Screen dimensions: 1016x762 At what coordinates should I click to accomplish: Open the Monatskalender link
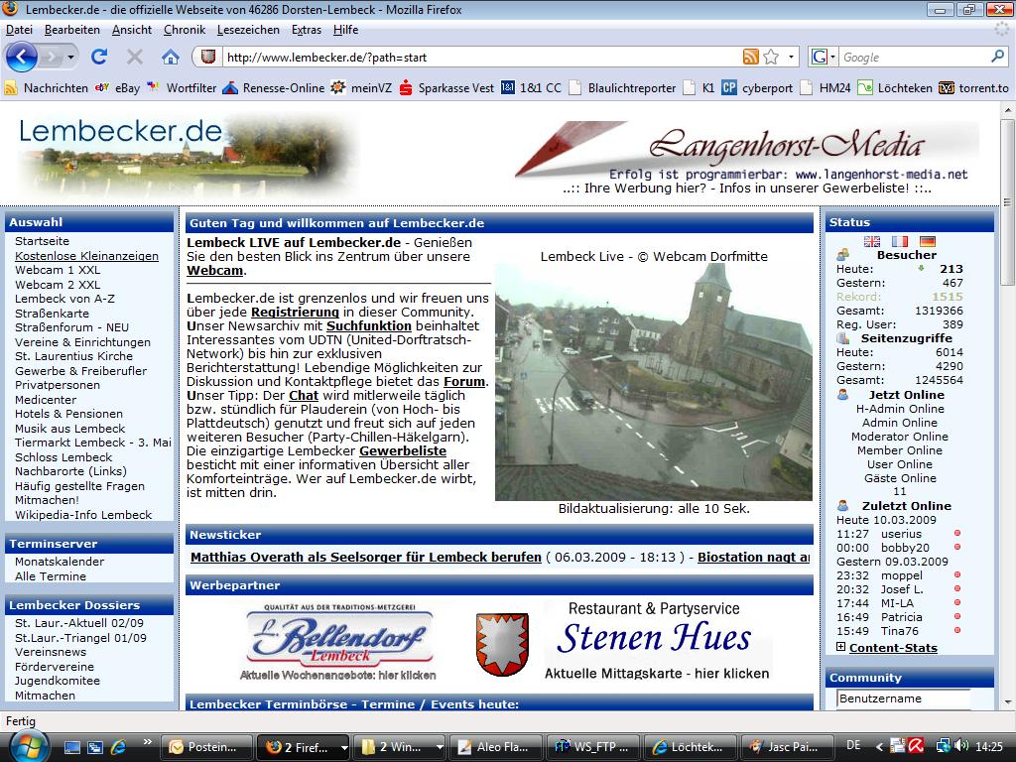point(60,562)
